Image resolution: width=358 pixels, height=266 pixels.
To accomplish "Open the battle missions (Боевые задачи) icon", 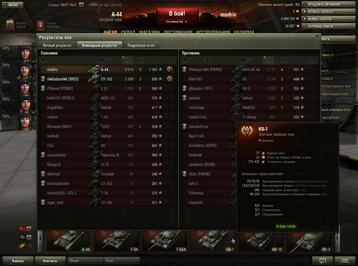I will [11, 25].
